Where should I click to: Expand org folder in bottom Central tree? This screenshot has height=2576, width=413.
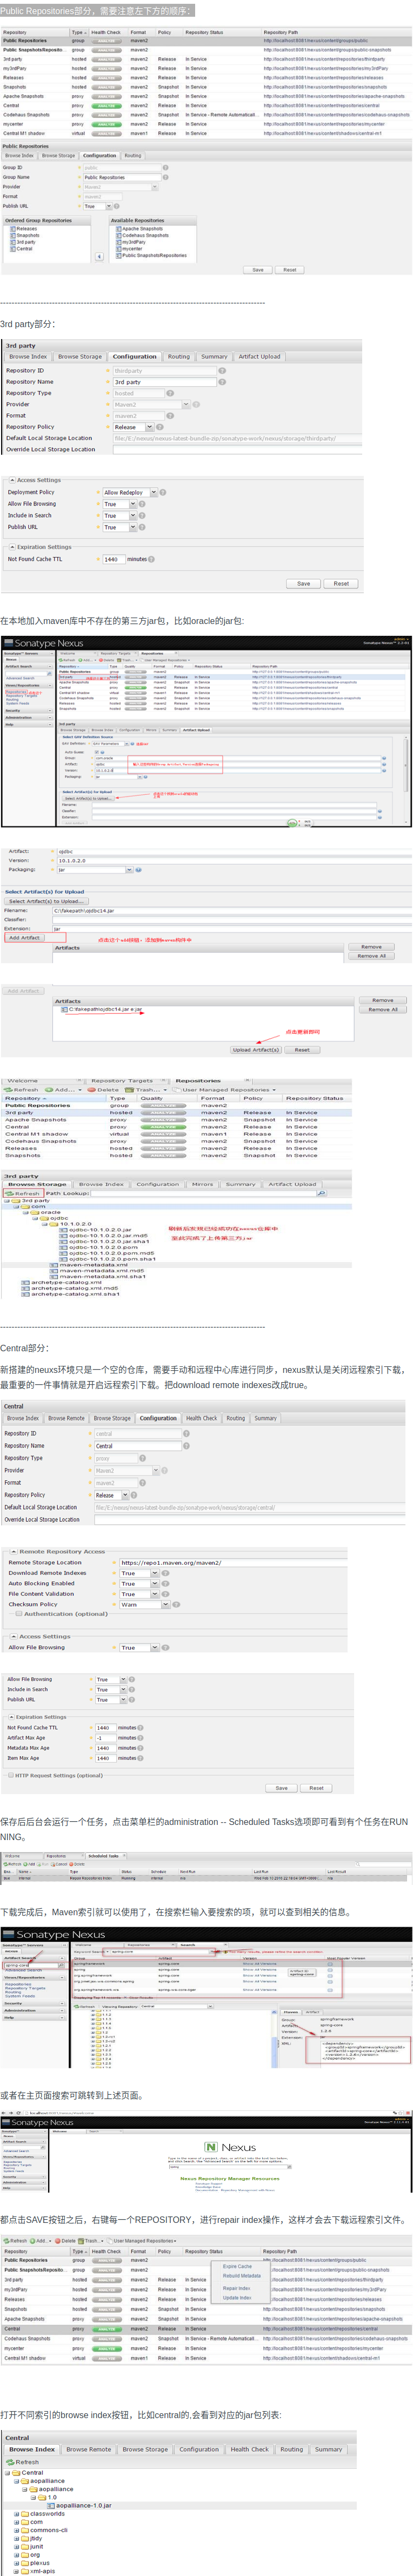tap(16, 2555)
